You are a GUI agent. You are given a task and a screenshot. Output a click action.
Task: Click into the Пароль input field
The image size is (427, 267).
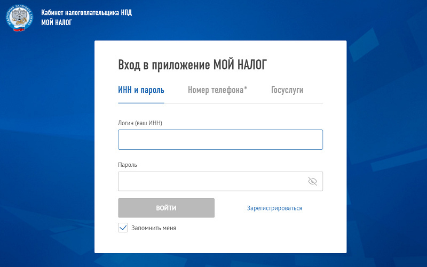click(211, 181)
